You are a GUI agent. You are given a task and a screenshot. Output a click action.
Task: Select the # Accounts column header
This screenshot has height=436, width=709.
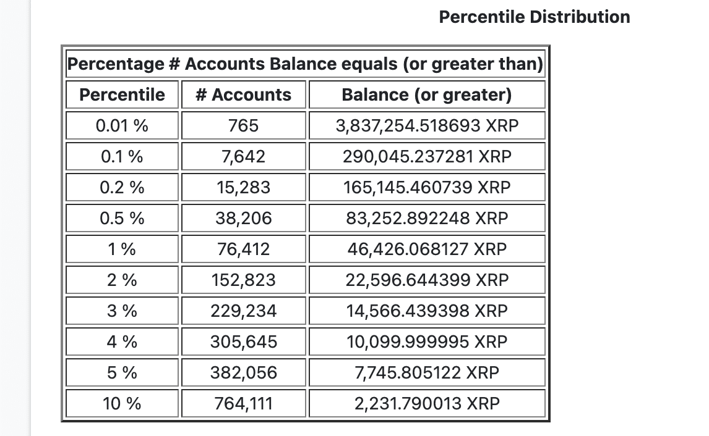tap(243, 95)
